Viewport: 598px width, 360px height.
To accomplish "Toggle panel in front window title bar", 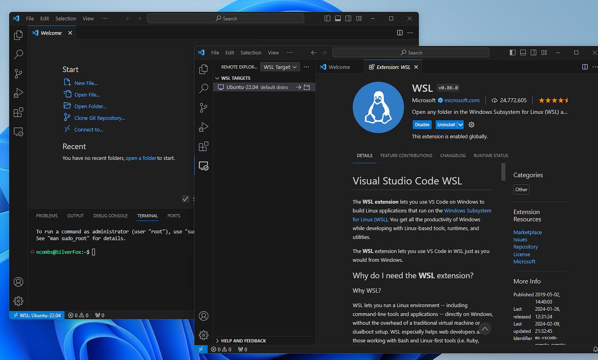I will (x=523, y=53).
